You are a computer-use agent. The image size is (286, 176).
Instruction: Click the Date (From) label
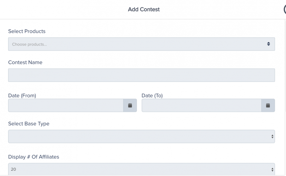coord(22,96)
